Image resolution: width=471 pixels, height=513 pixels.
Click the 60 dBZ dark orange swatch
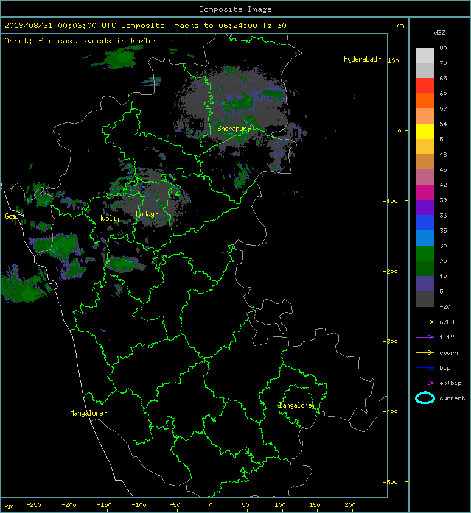[425, 101]
